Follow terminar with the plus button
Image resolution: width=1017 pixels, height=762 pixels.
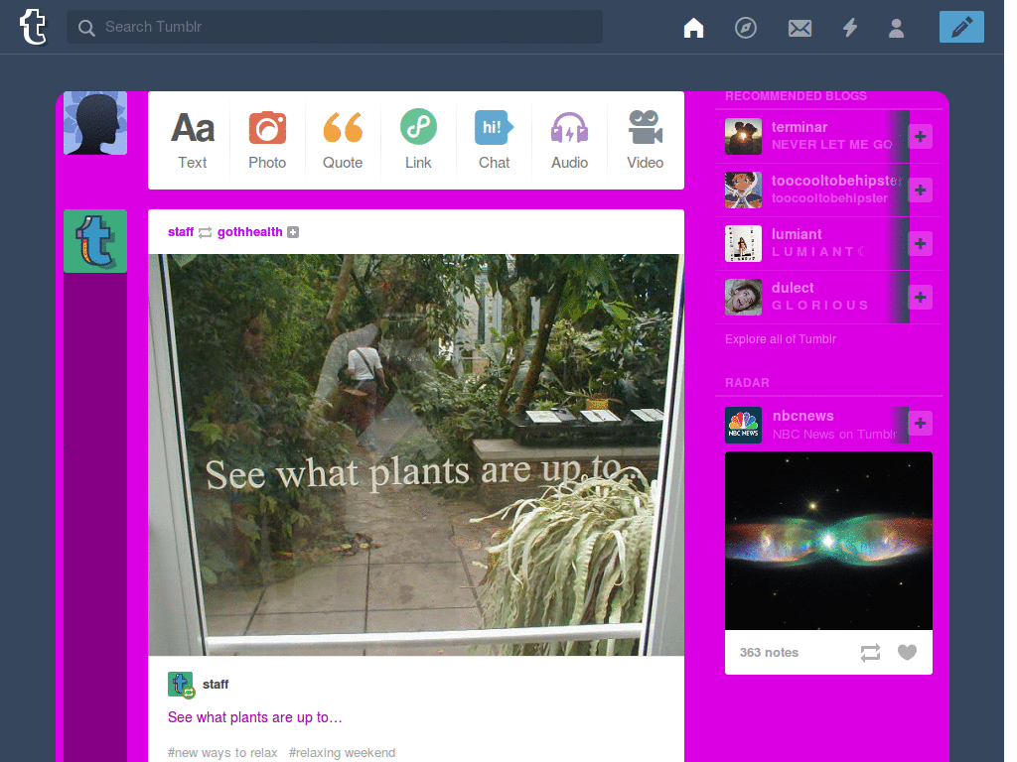[x=920, y=136]
